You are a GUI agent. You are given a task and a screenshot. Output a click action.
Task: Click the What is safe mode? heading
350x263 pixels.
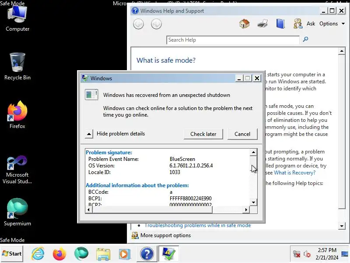point(166,60)
